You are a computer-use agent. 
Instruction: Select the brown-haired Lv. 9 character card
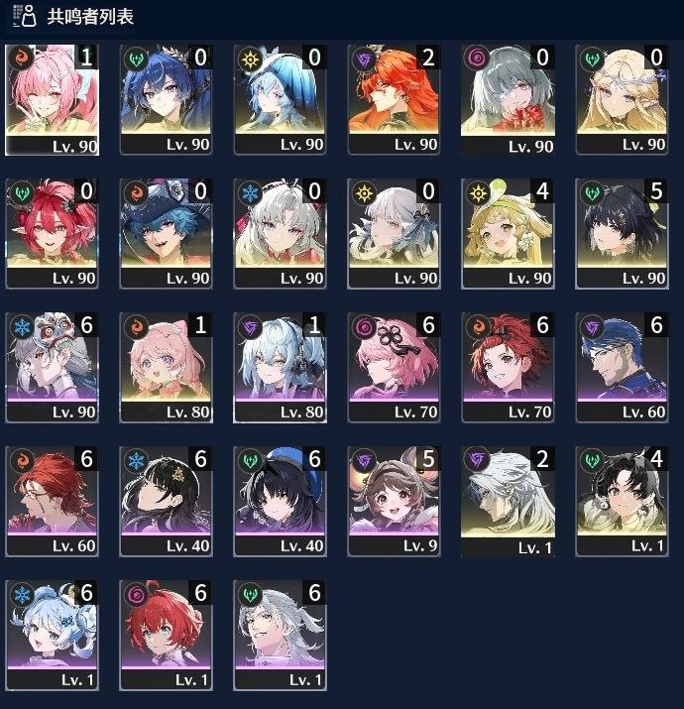[394, 501]
